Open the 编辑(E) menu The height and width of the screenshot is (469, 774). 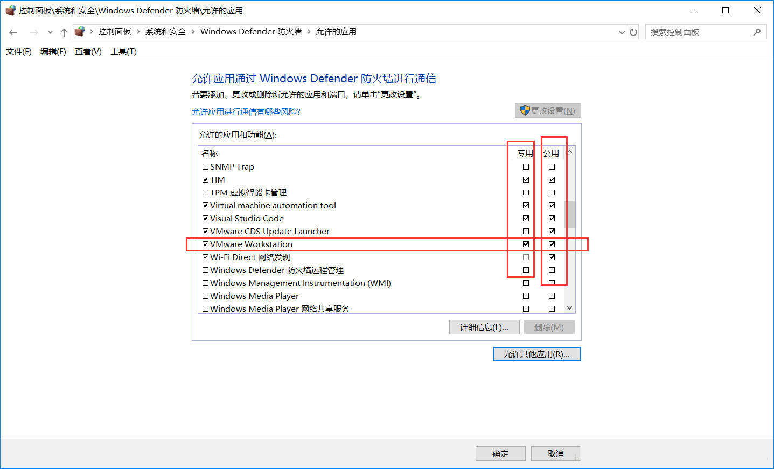point(53,52)
